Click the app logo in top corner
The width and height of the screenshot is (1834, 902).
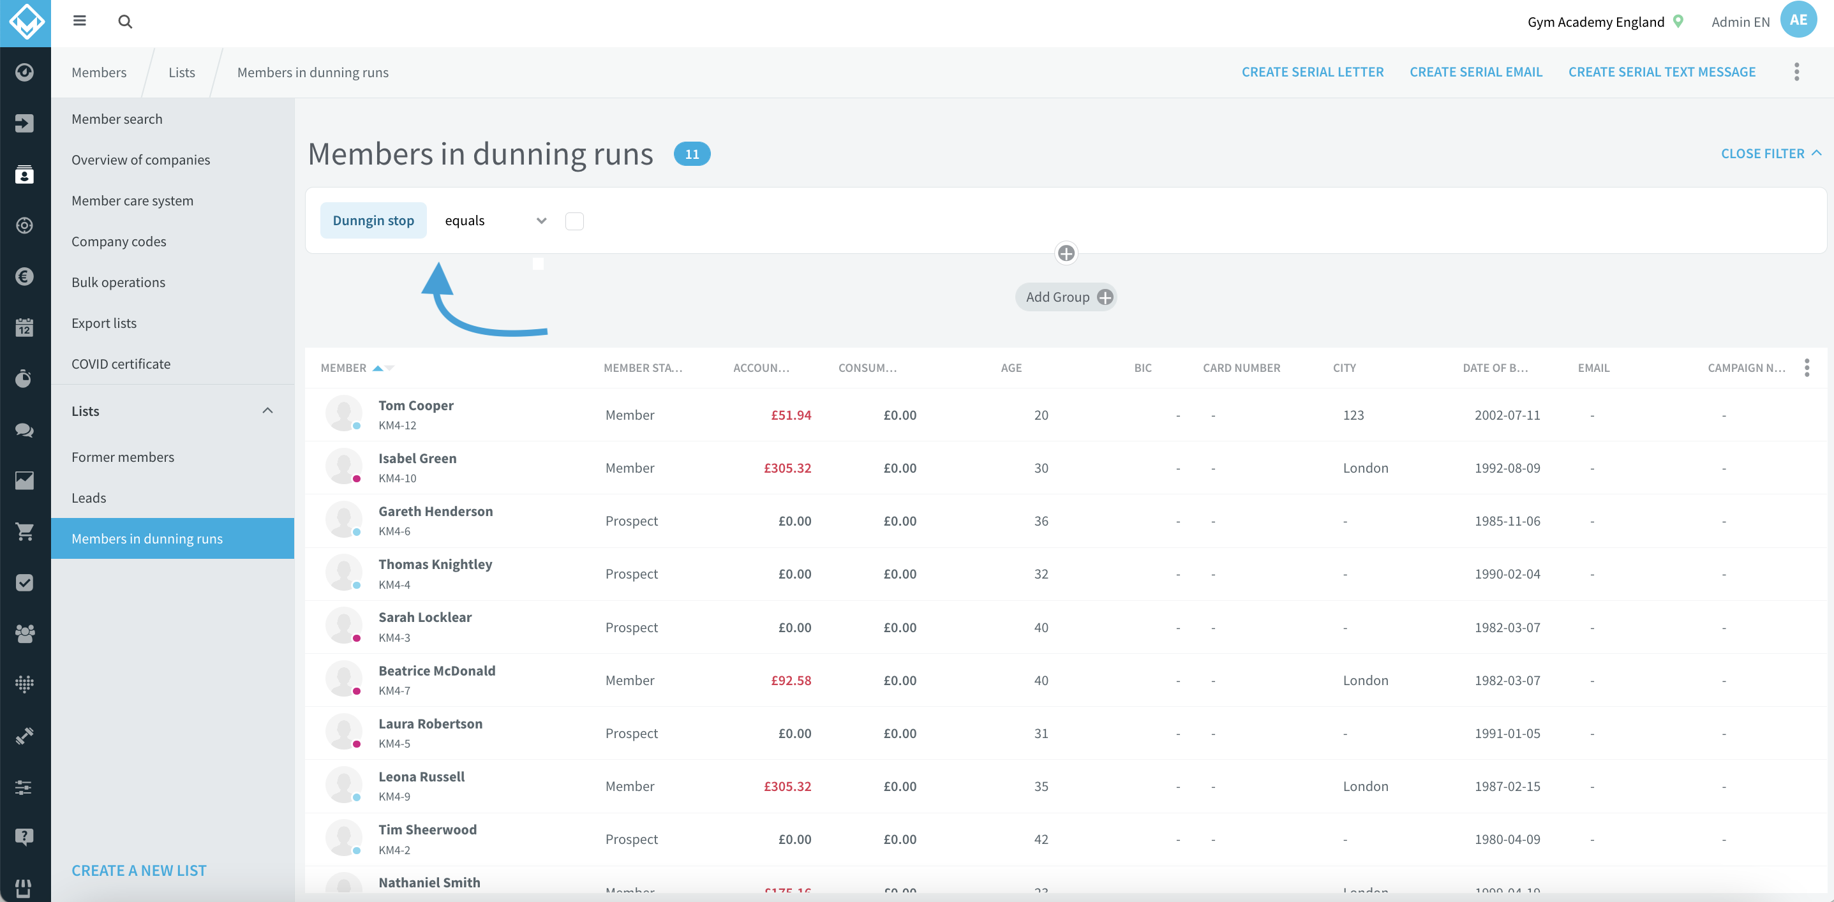pos(26,24)
